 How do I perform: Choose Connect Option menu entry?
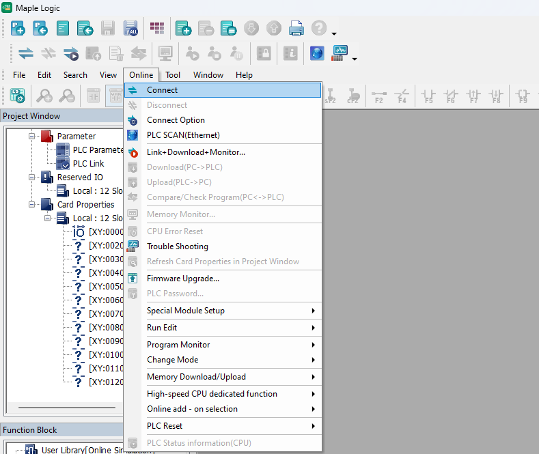click(223, 120)
